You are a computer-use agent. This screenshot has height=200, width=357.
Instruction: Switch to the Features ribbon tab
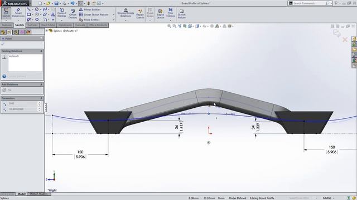[7, 25]
